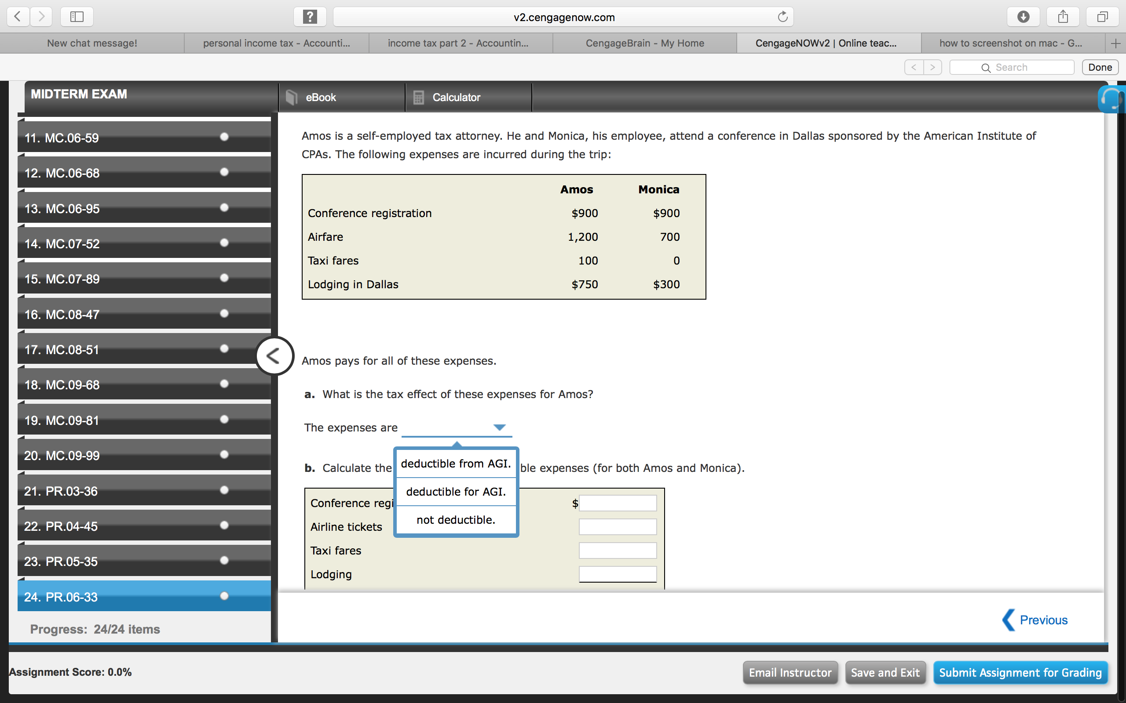
Task: Go to the Previous question
Action: [1035, 620]
